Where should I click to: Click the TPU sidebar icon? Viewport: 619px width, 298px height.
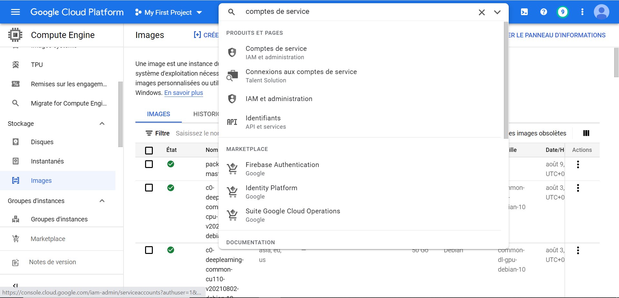click(15, 65)
